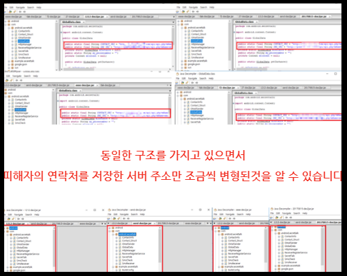Click Back arrow in 1212-dex2jar.jar titled window toolbar
This screenshot has height=276, width=347.
click(x=19, y=219)
